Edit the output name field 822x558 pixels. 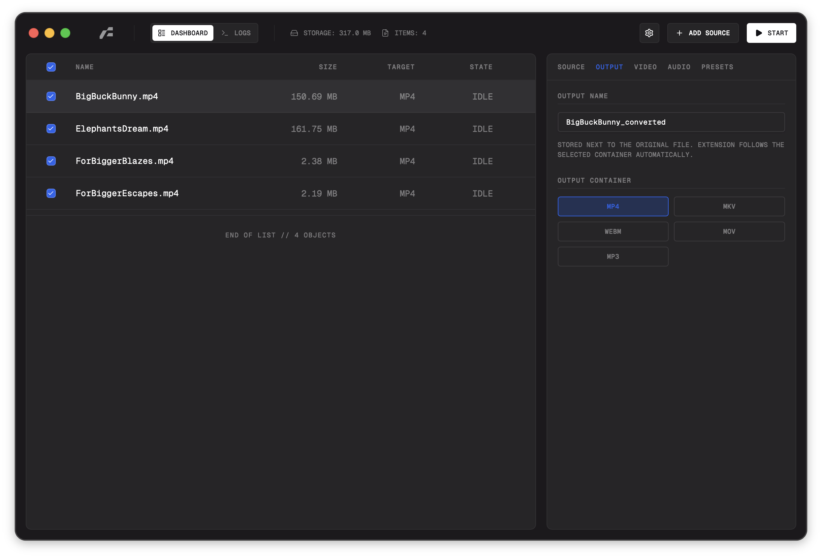point(671,122)
